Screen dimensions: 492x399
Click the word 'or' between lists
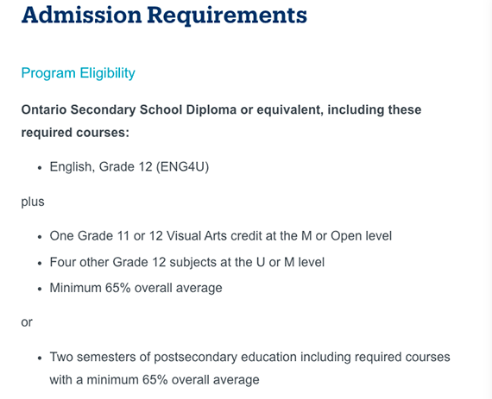coord(27,322)
